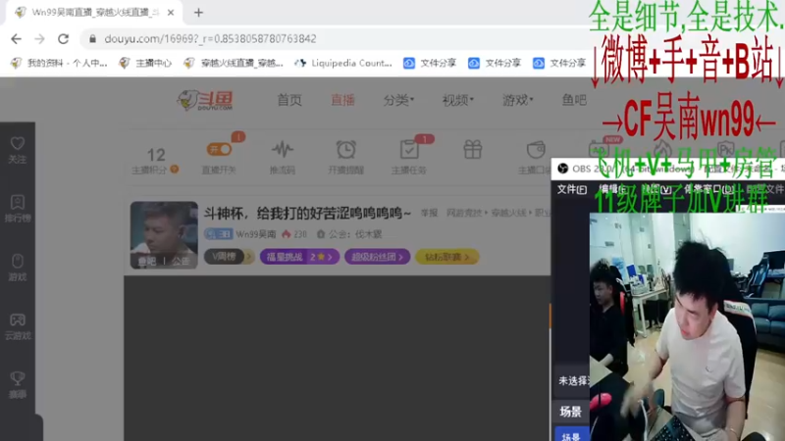The image size is (785, 441).
Task: Expand the 视频 dropdown menu
Action: (457, 100)
